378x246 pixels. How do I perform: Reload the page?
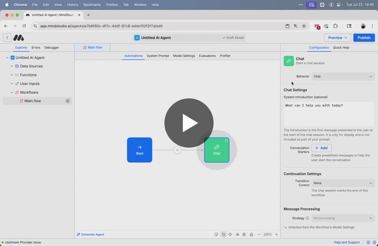pyautogui.click(x=24, y=26)
